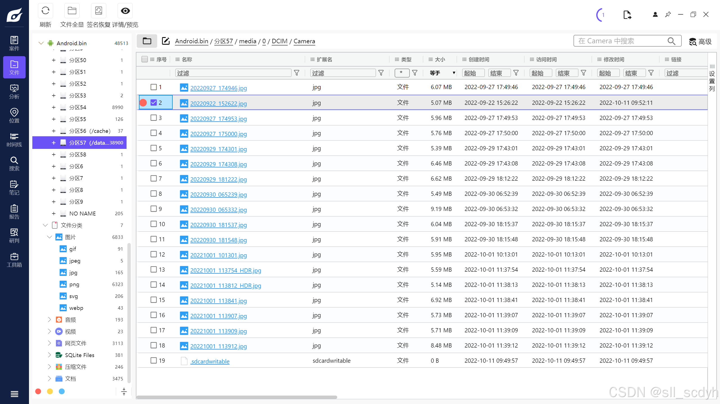Open file 20221001_113754_HDR.jpg link

coord(226,270)
